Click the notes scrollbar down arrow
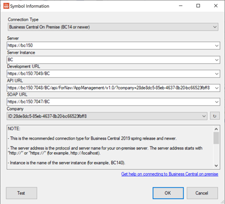225x204 pixels. click(216, 166)
